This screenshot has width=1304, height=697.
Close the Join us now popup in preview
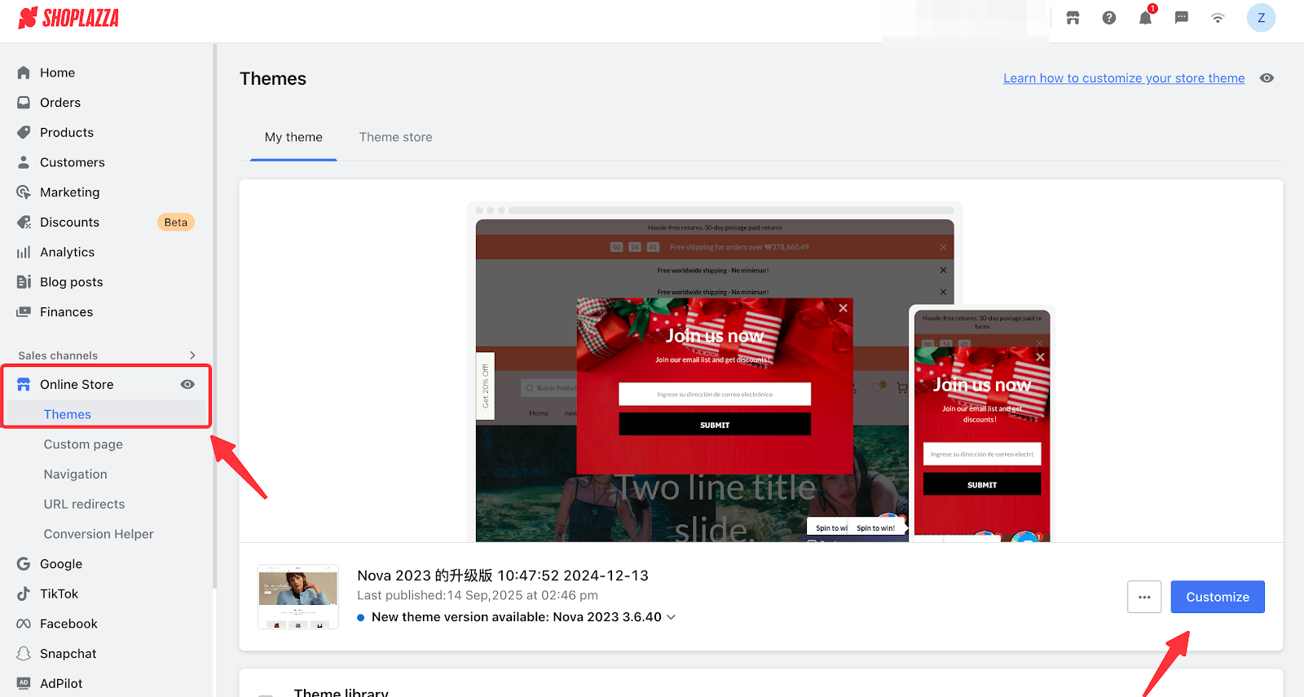[844, 308]
